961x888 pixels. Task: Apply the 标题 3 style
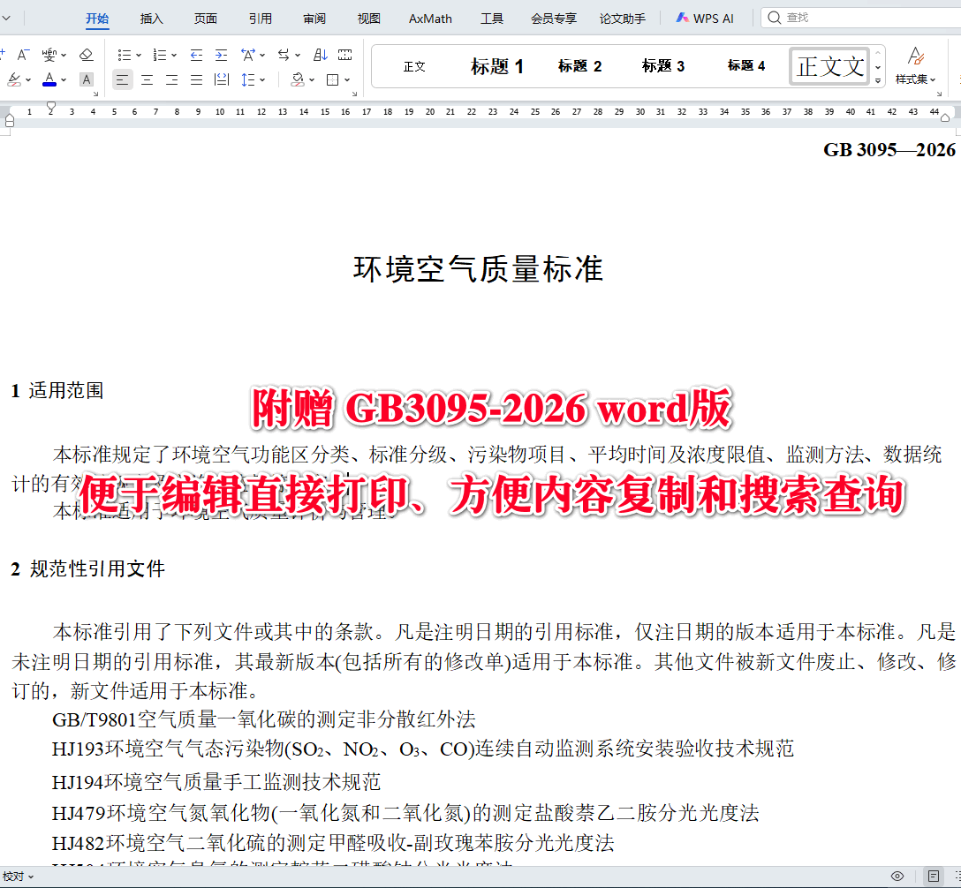point(662,65)
